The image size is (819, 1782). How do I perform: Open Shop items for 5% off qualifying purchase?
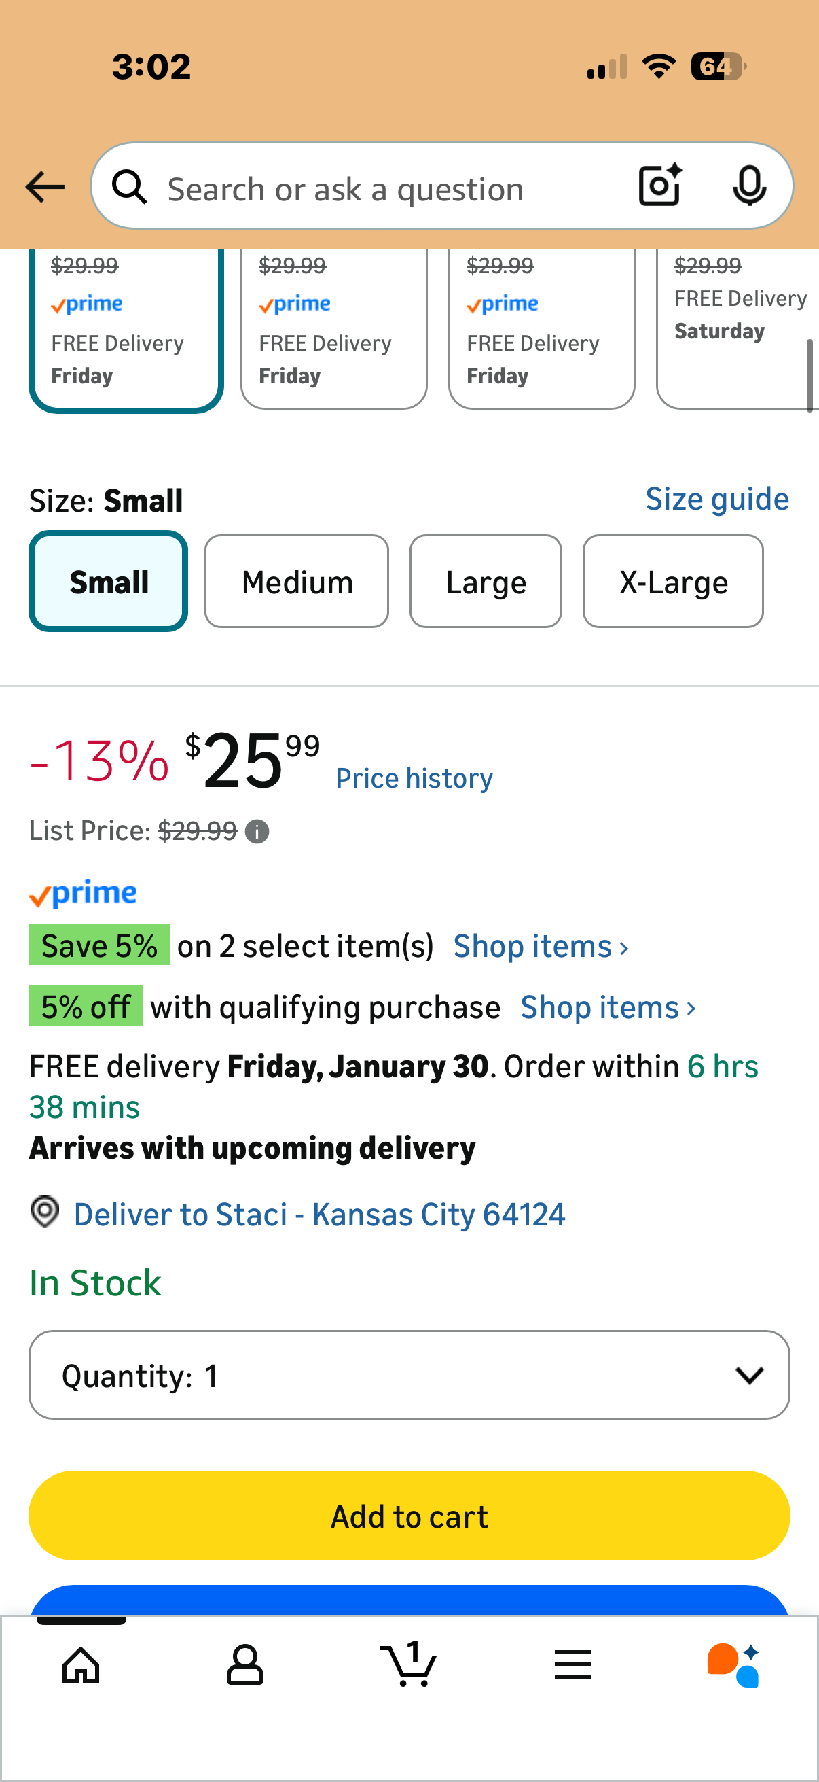(608, 1008)
